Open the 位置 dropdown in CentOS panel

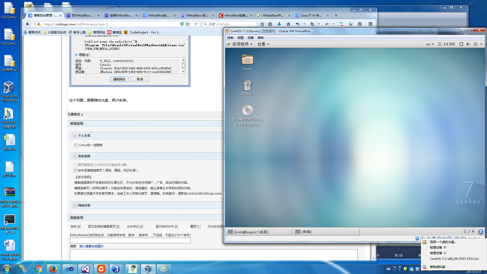point(263,44)
